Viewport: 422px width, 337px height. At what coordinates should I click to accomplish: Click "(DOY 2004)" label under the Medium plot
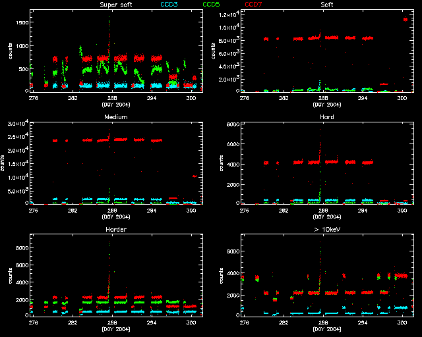coord(115,217)
